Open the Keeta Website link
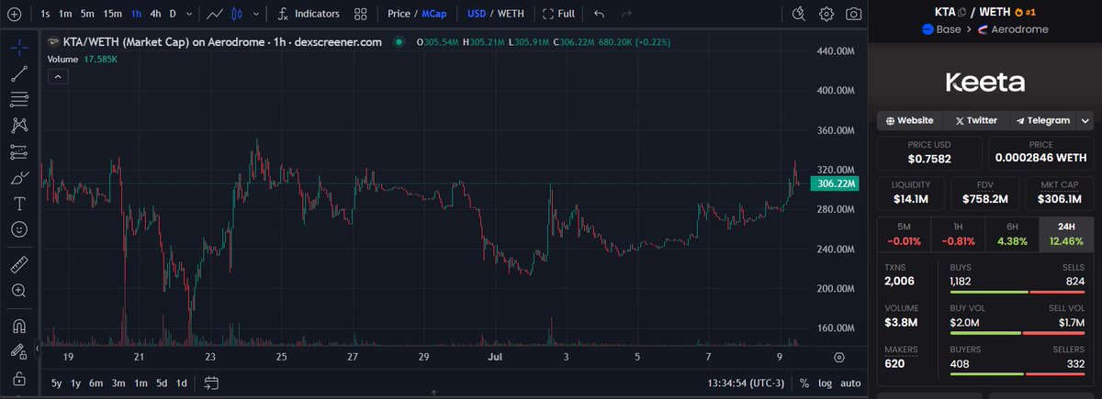Image resolution: width=1102 pixels, height=399 pixels. (x=910, y=120)
